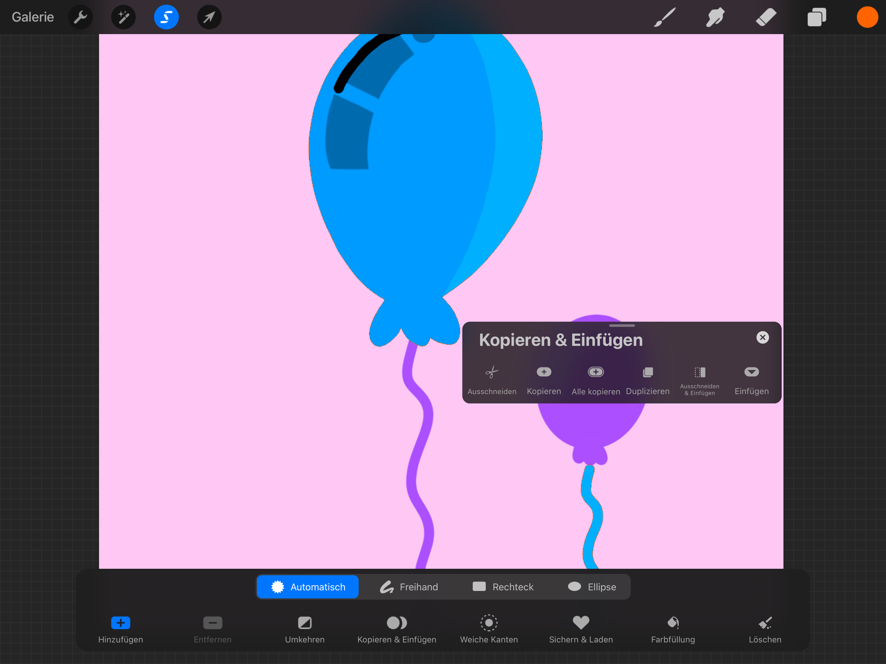Return to the Galerie

[x=33, y=17]
